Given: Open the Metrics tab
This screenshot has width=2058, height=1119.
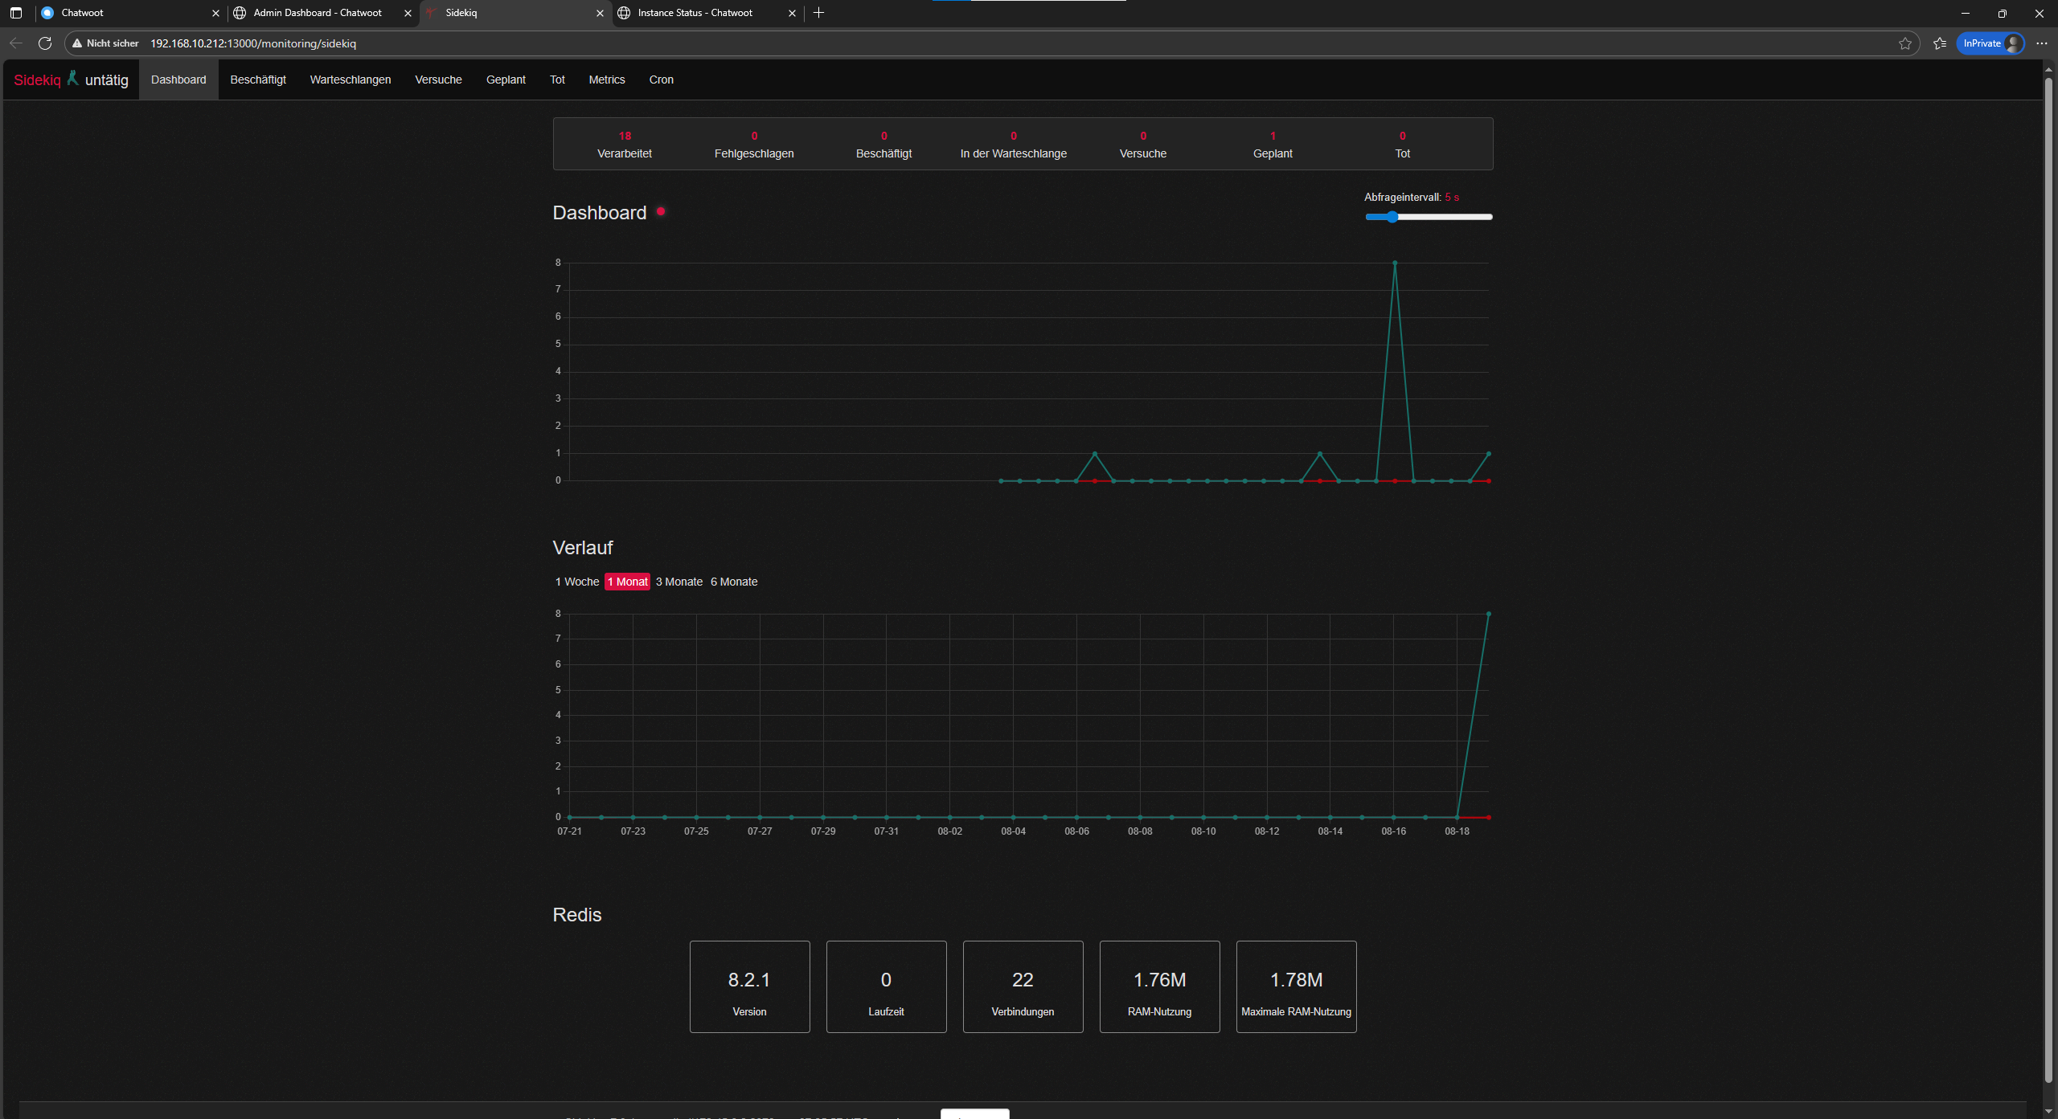Looking at the screenshot, I should pos(606,80).
